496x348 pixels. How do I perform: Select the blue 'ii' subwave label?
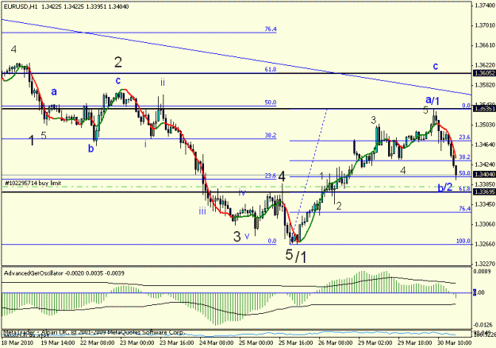[x=163, y=83]
